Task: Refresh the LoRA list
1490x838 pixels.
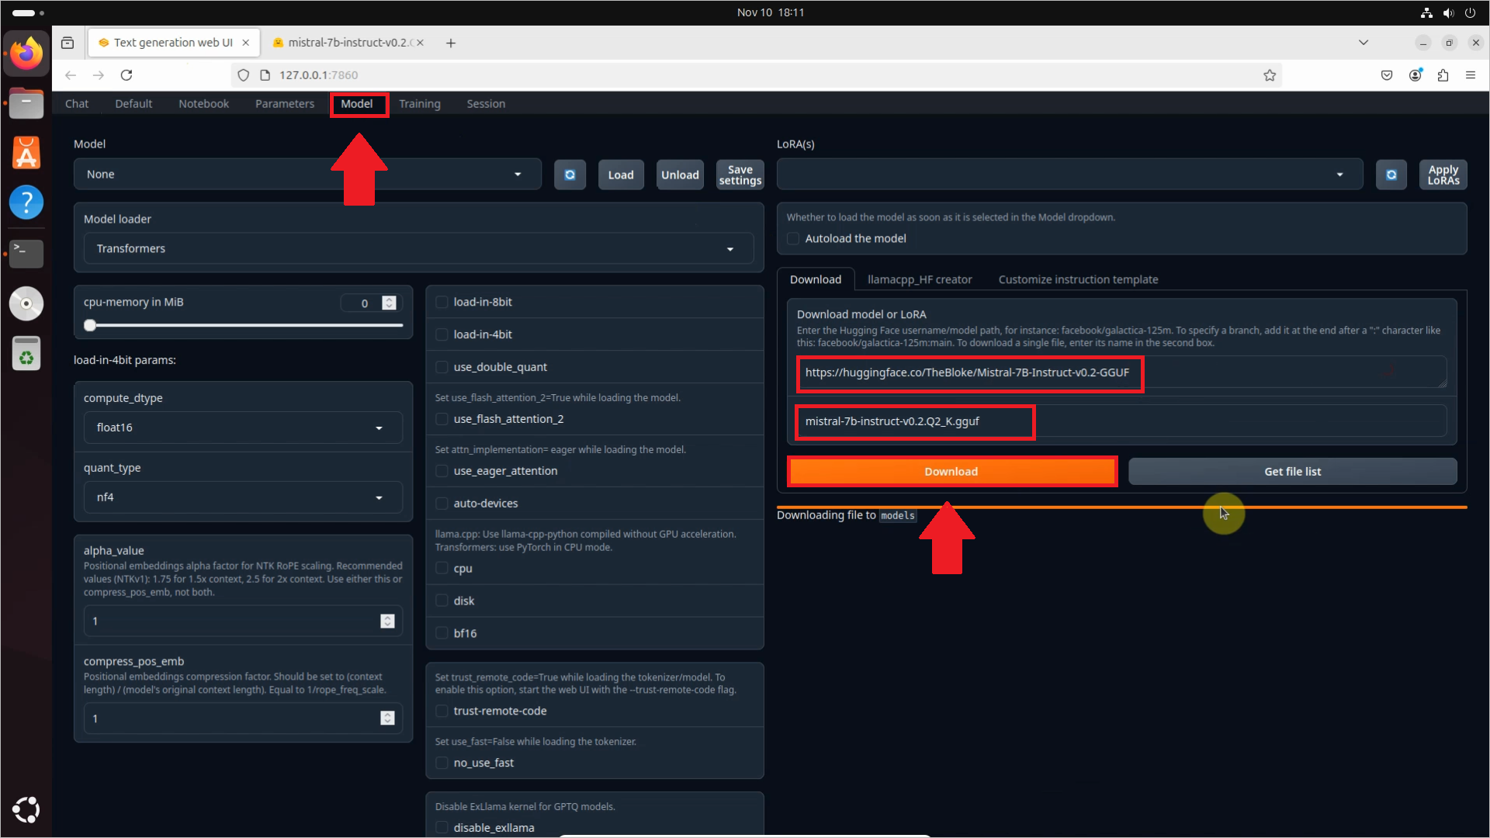Action: 1391,175
